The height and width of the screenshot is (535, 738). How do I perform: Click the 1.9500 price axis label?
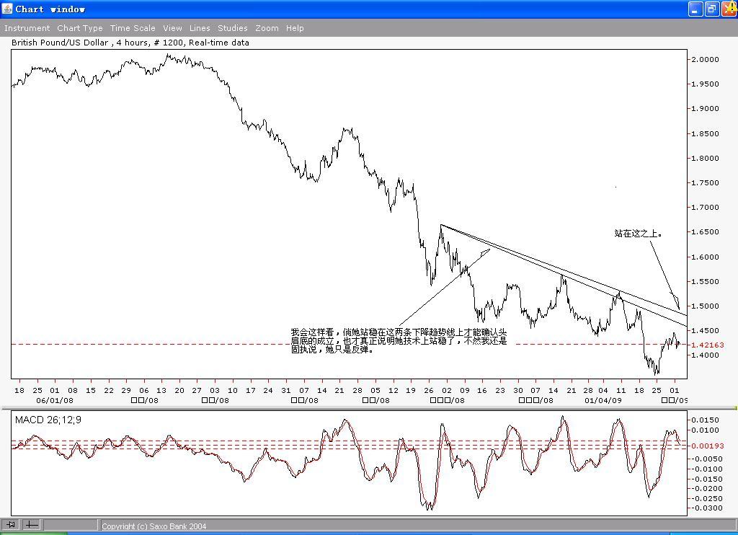(x=705, y=84)
